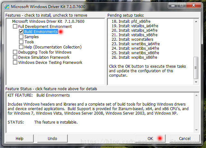Click task '18. Install: pfd_x86fre'

pos(131,21)
